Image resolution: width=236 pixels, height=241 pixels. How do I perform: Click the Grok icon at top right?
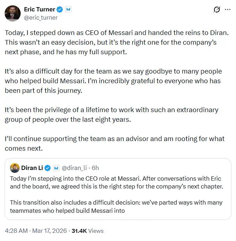click(216, 10)
